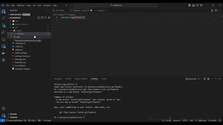Close the terminal panel
The height and width of the screenshot is (125, 223).
(220, 79)
